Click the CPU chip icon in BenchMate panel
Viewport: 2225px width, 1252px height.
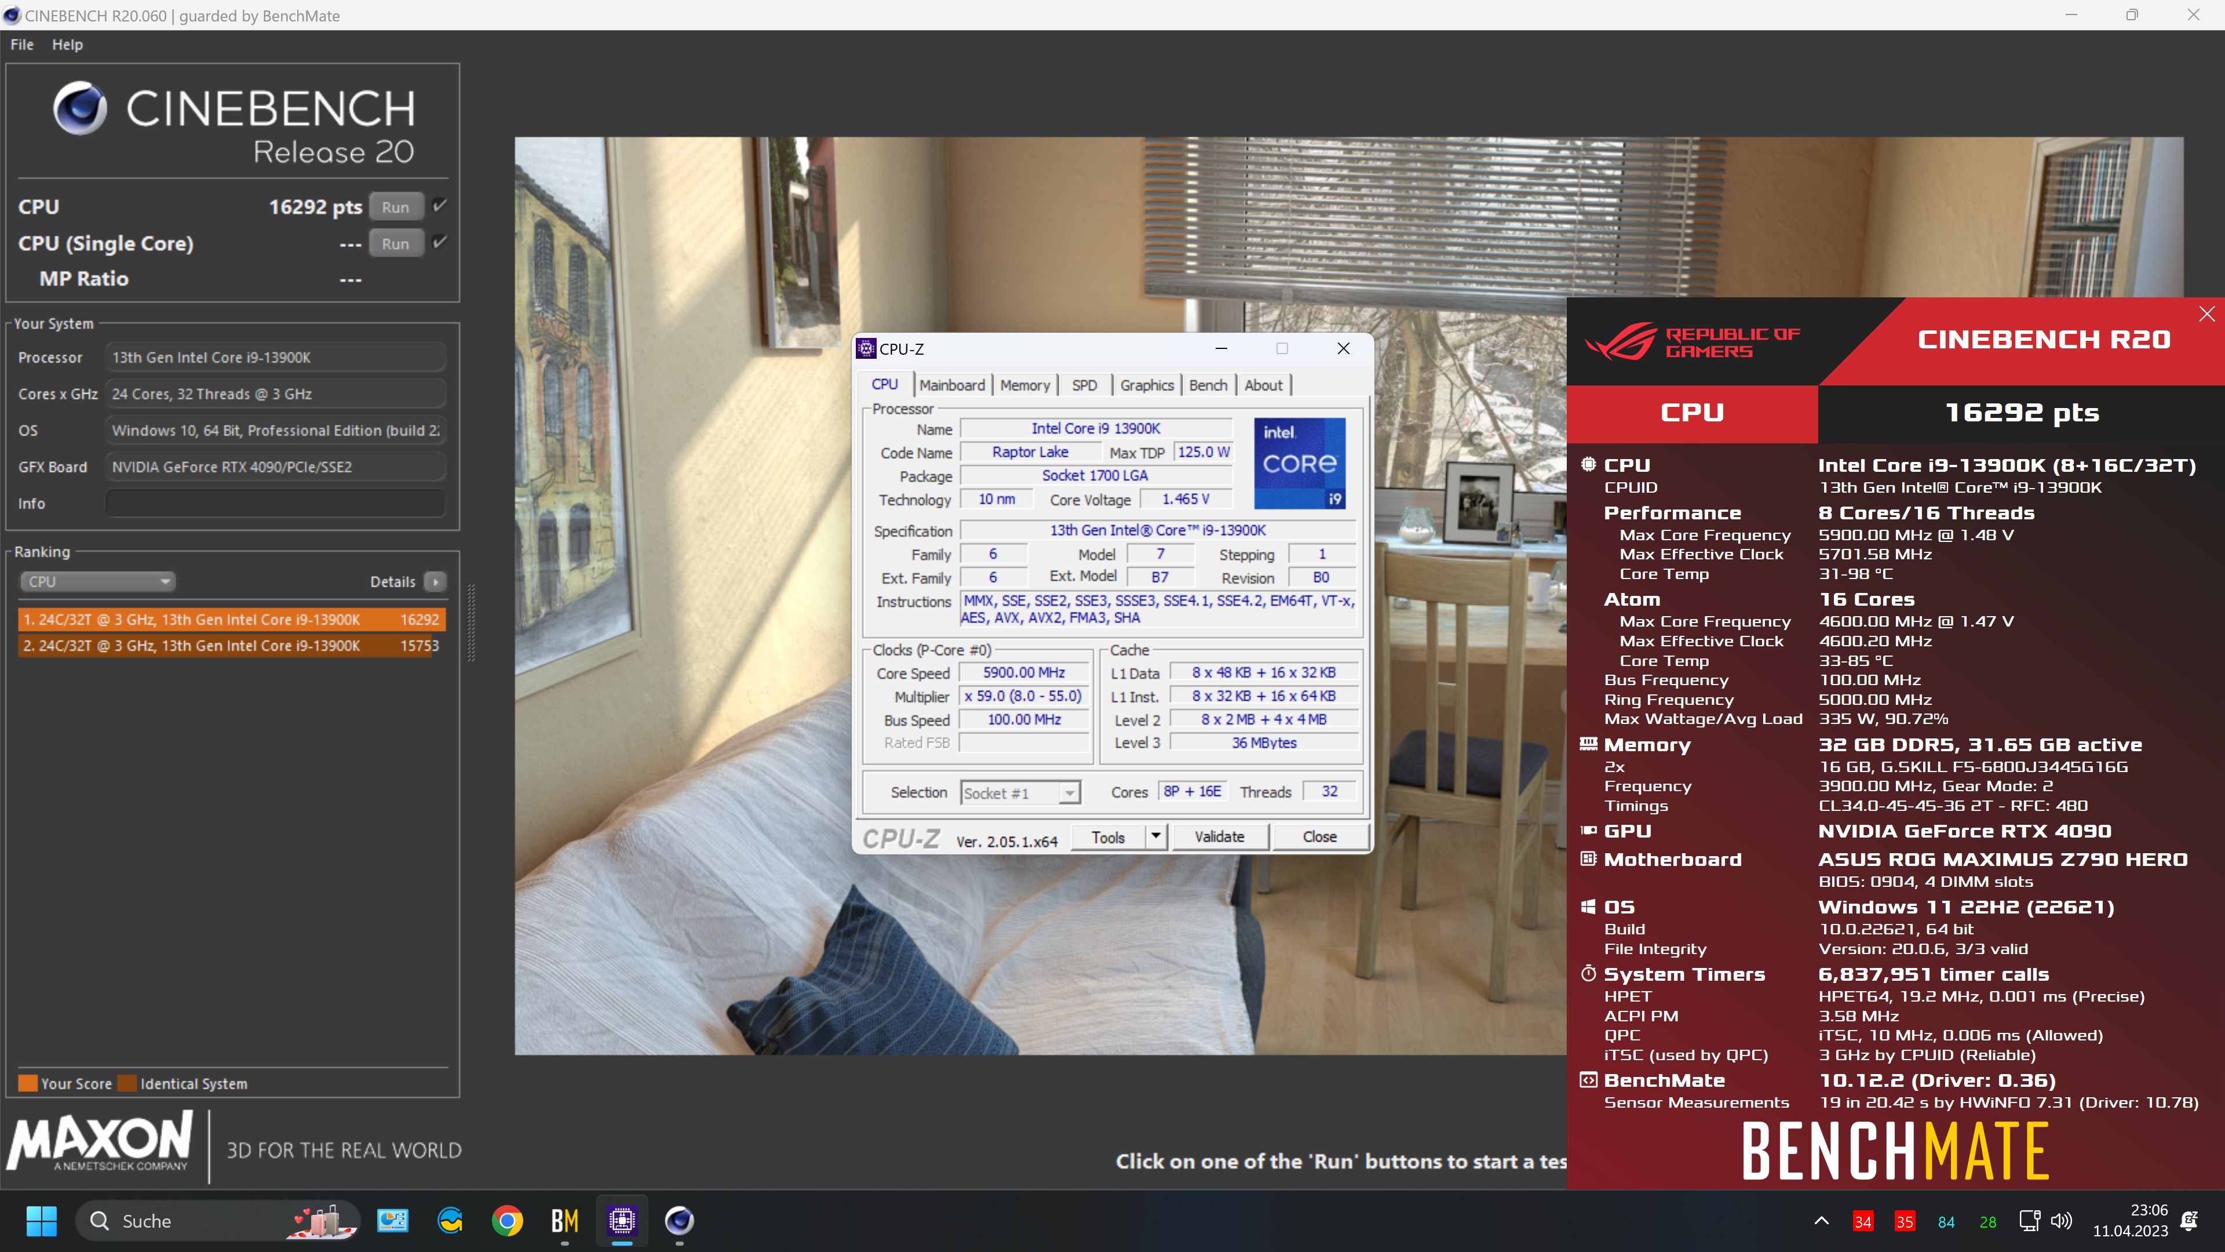(x=1588, y=464)
